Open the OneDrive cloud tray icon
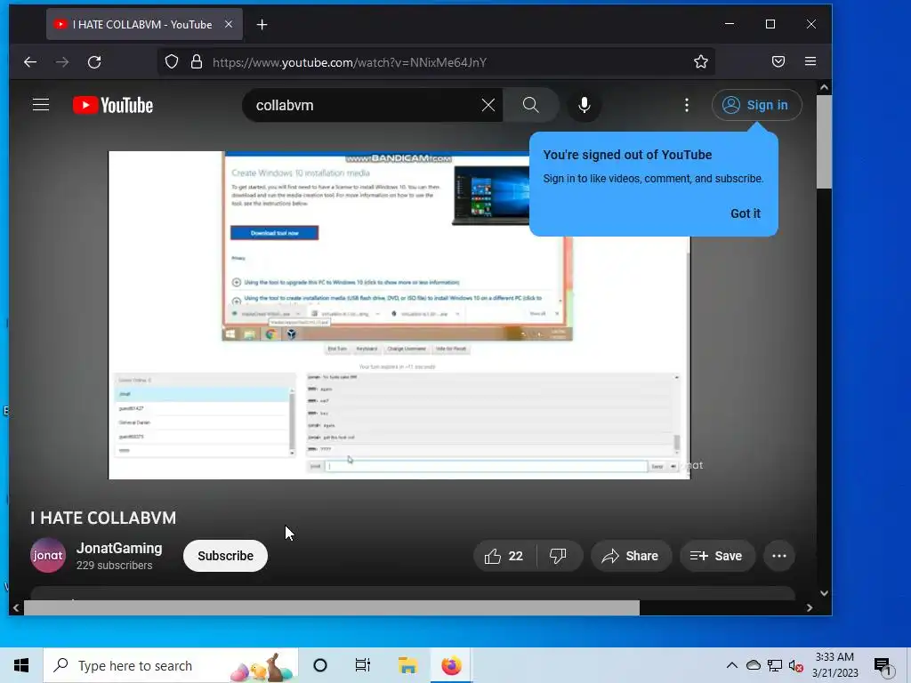 pos(754,665)
